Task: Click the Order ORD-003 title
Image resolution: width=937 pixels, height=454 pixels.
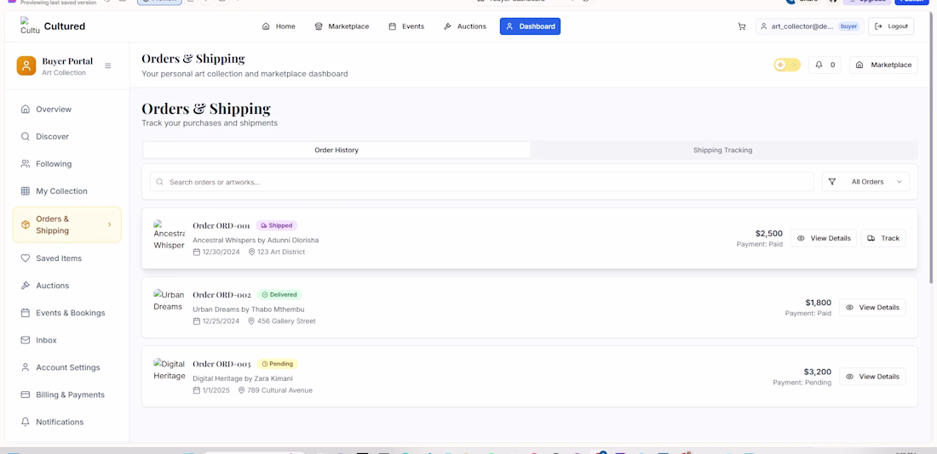Action: click(x=221, y=364)
